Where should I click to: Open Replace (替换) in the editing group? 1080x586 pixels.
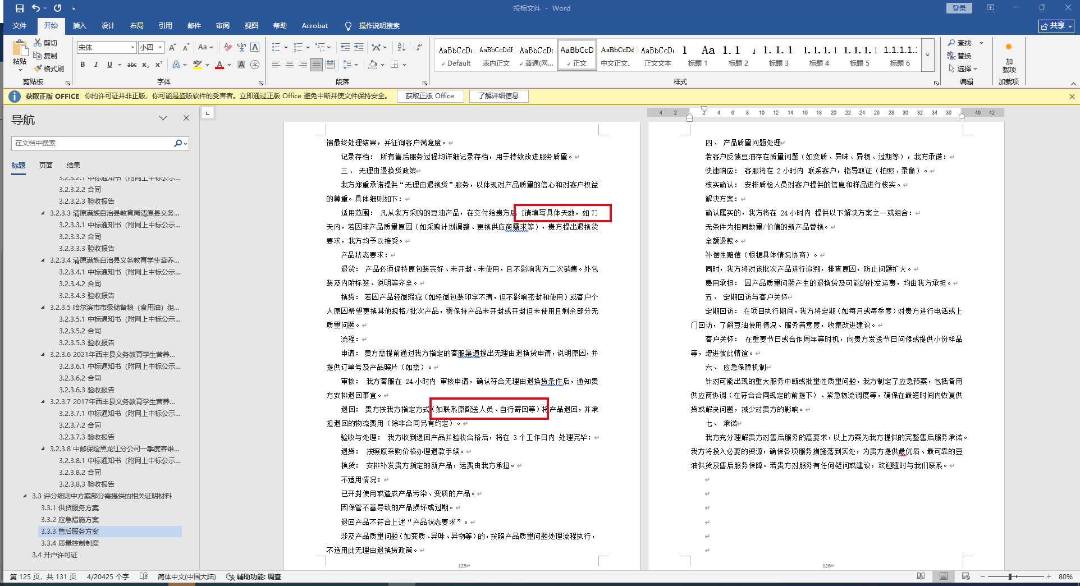(x=959, y=56)
